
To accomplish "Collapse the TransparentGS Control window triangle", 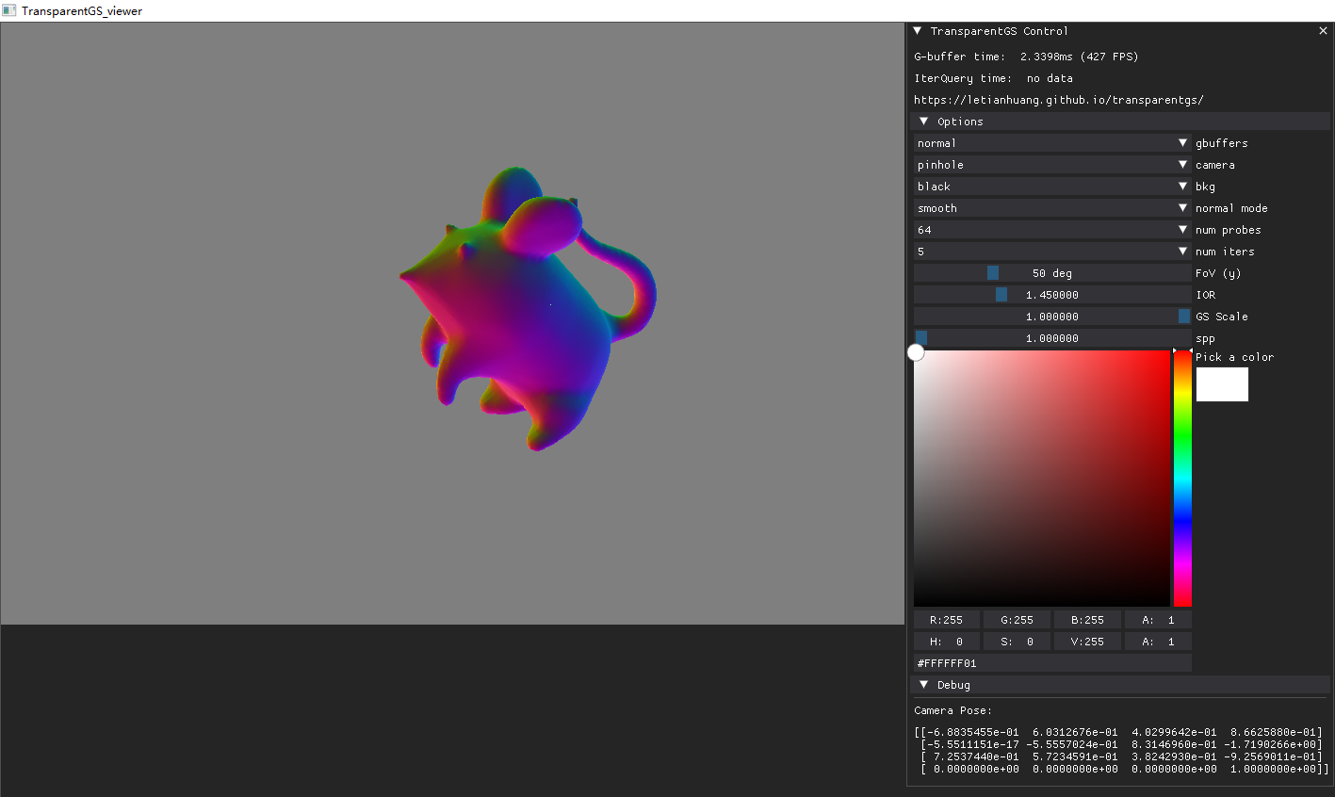I will (918, 31).
